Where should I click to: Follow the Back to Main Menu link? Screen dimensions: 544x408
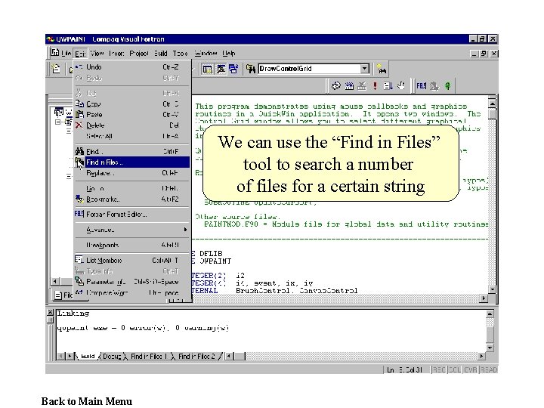tap(86, 401)
